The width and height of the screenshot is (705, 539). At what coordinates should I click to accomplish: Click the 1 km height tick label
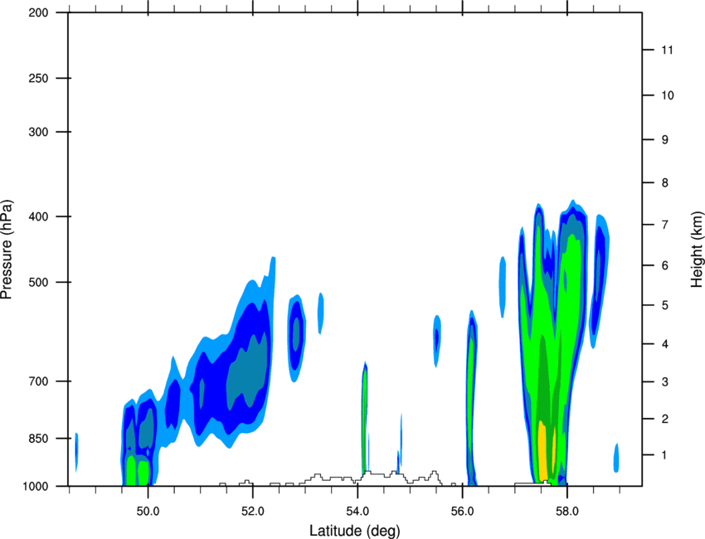[x=665, y=455]
